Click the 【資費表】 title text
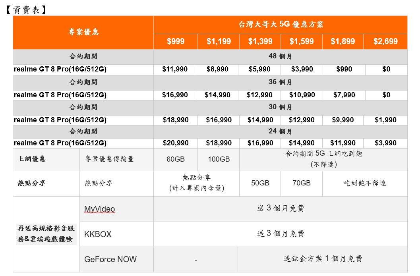The width and height of the screenshot is (420, 276). [x=26, y=10]
